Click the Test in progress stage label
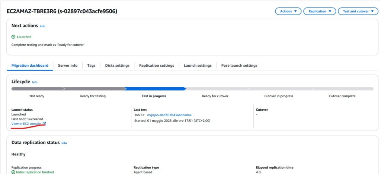The image size is (381, 174). point(154,96)
